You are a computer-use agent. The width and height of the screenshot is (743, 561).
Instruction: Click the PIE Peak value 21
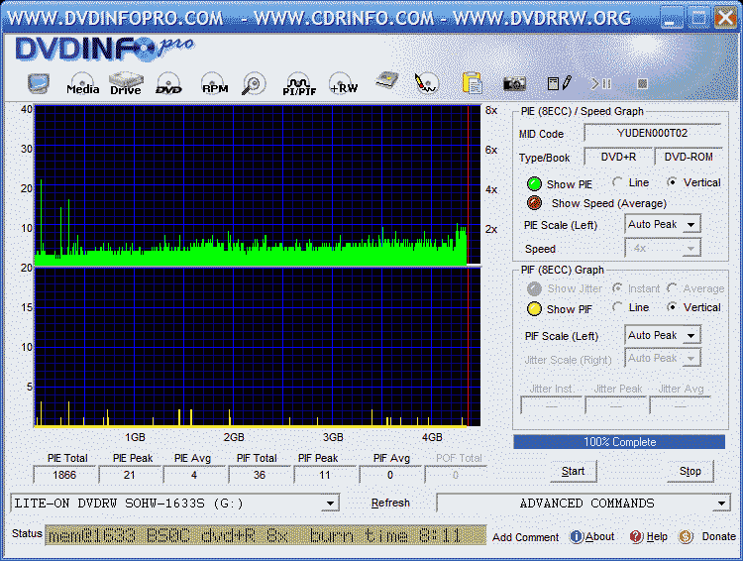coord(130,475)
